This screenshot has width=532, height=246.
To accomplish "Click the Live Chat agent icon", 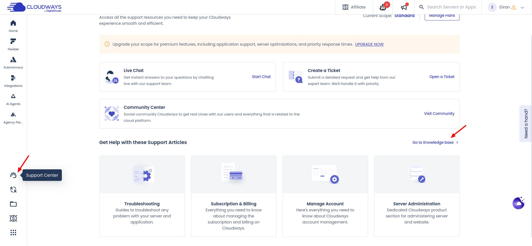I will pos(112,77).
